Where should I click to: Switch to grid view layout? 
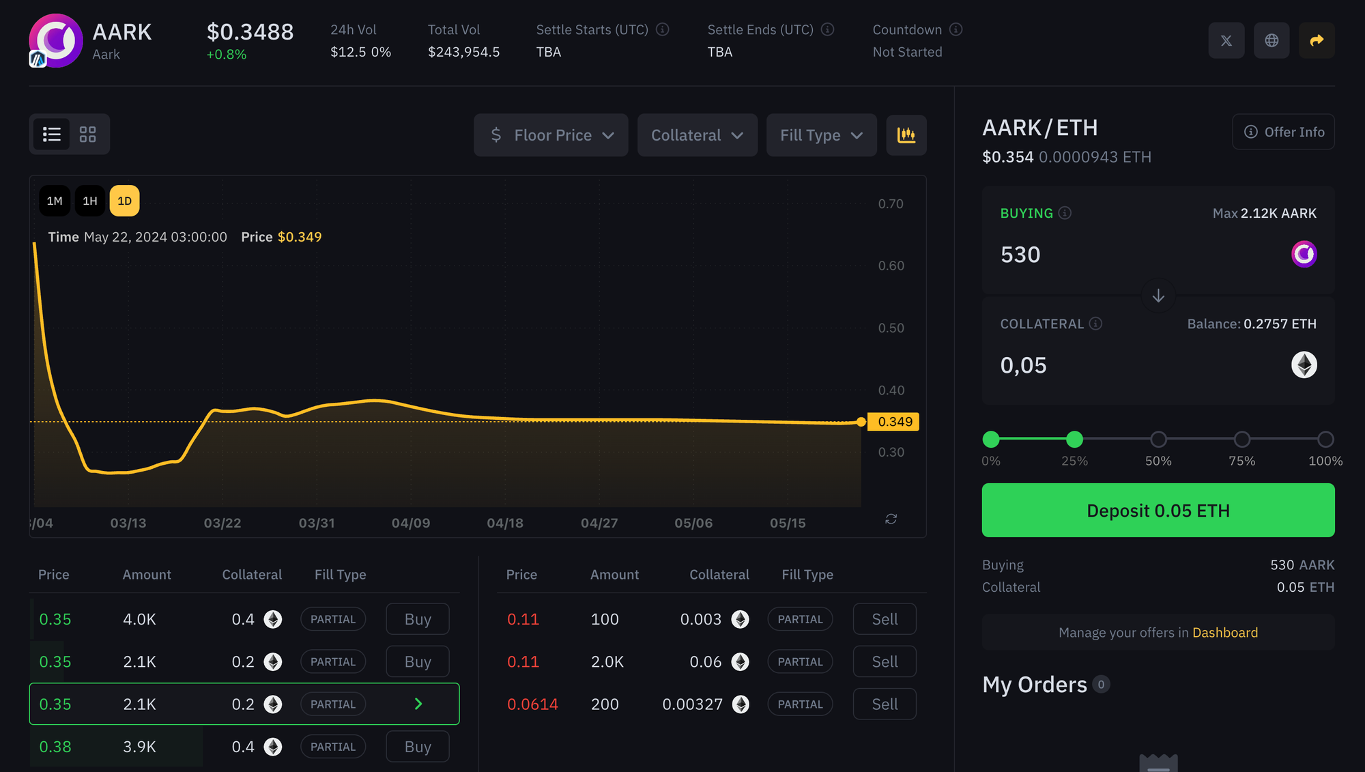click(x=87, y=134)
